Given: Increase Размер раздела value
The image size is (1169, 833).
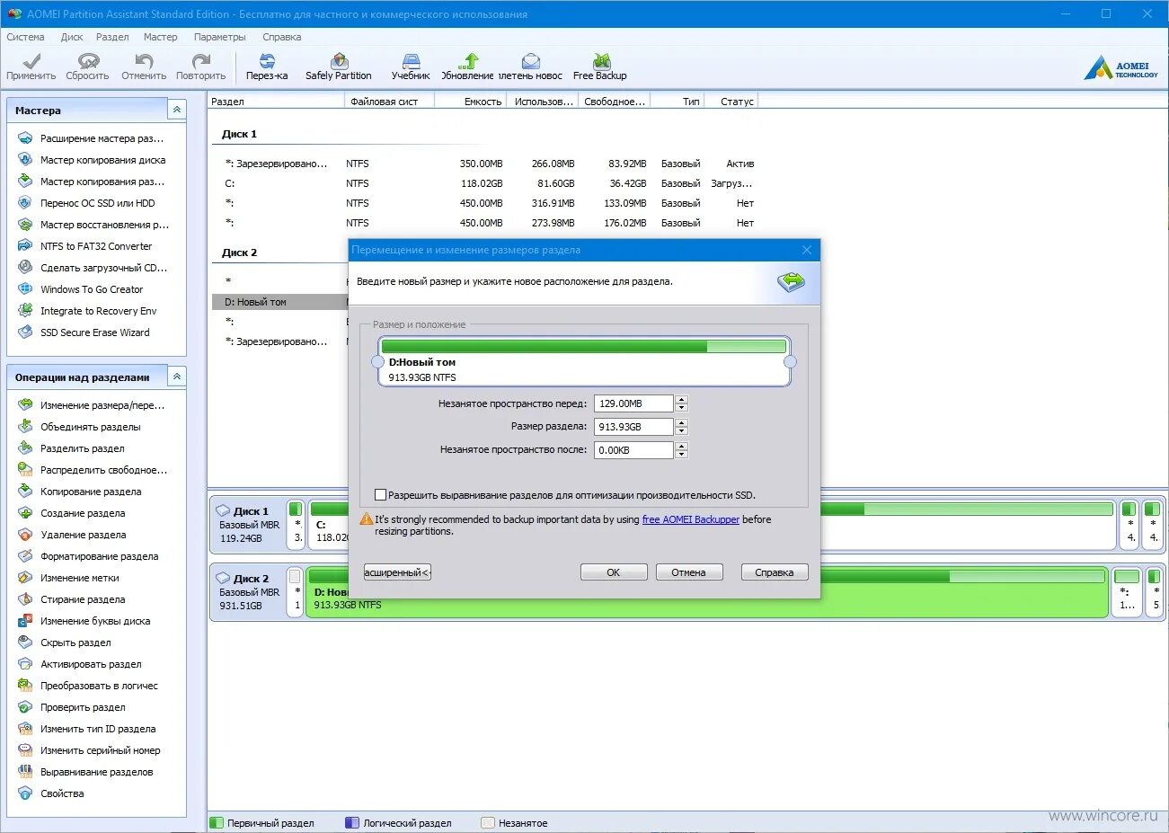Looking at the screenshot, I should 682,422.
